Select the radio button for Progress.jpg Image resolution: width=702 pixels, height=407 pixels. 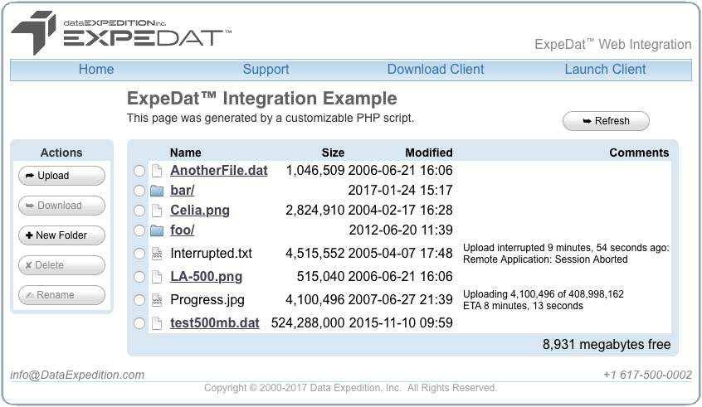(139, 300)
